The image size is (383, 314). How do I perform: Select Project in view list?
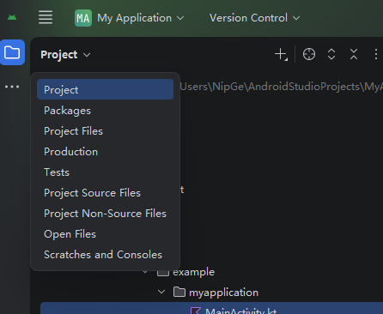[105, 90]
